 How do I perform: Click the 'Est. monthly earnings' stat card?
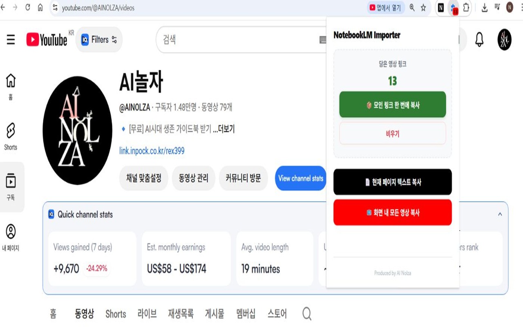pyautogui.click(x=186, y=259)
